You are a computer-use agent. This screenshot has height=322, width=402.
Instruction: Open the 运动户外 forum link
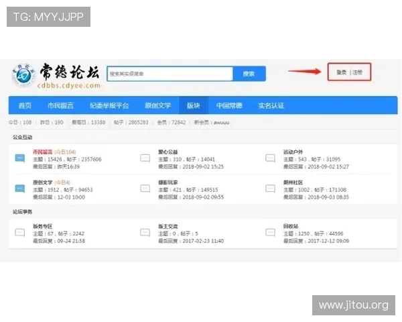[x=293, y=152]
